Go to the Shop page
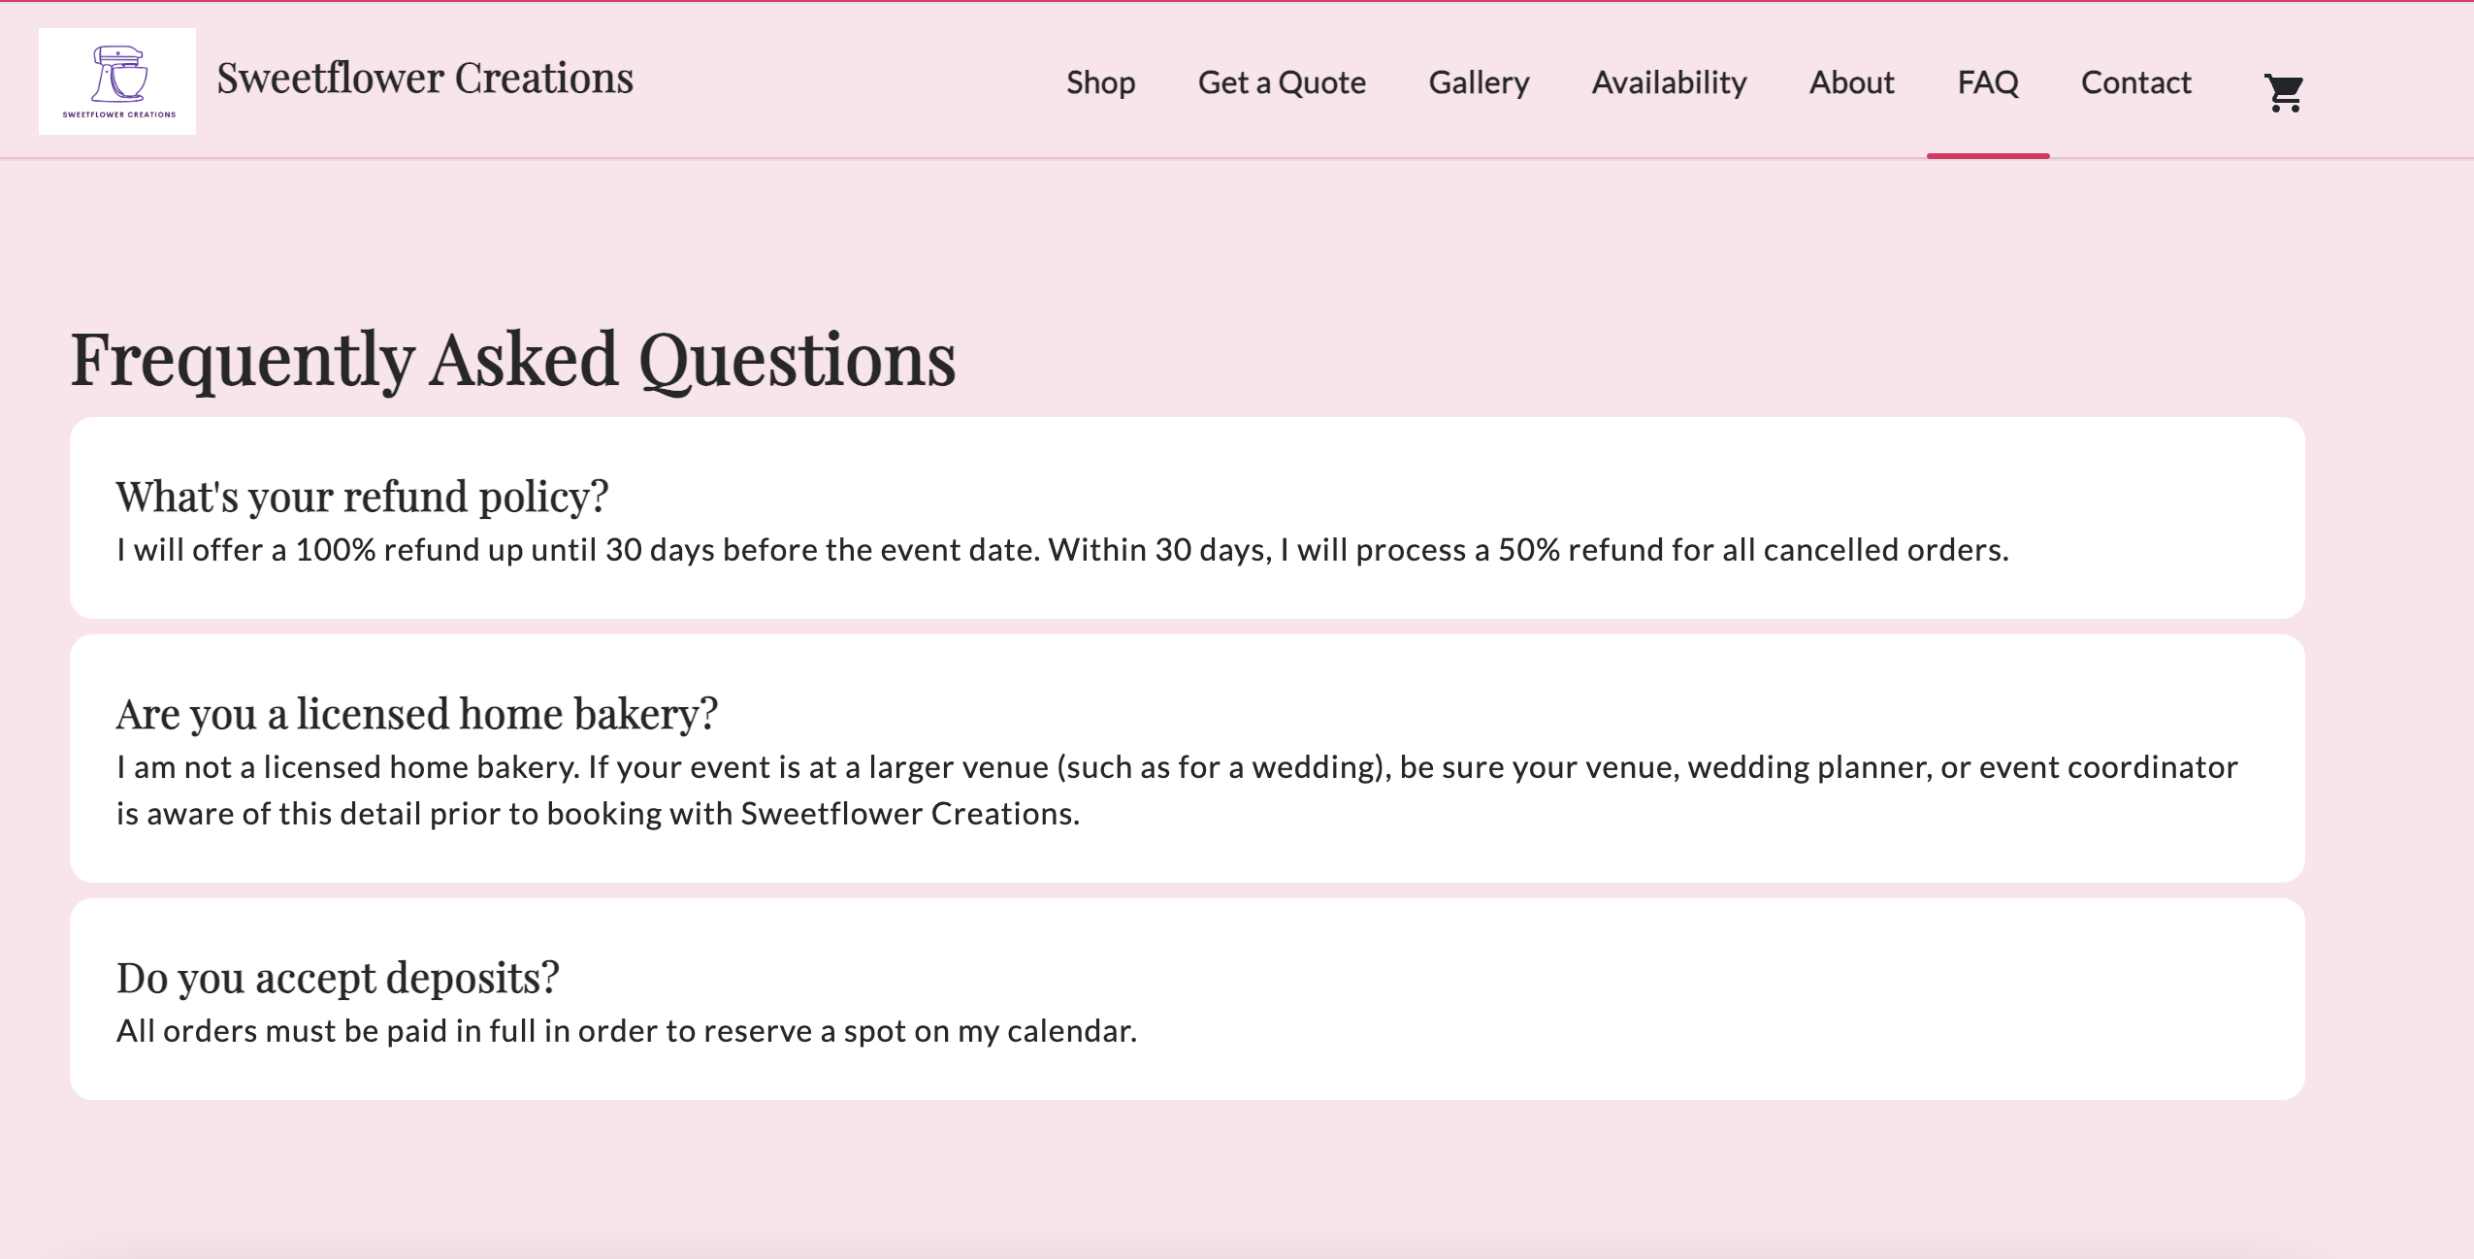The image size is (2474, 1259). [1100, 82]
